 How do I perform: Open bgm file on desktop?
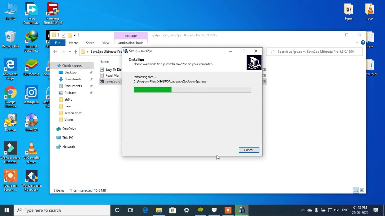point(348,11)
